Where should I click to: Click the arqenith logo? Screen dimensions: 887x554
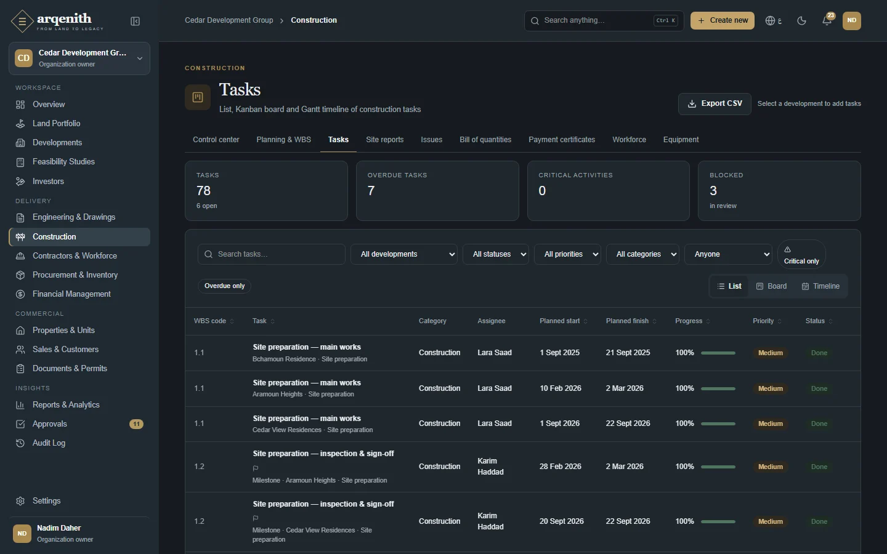(x=57, y=22)
